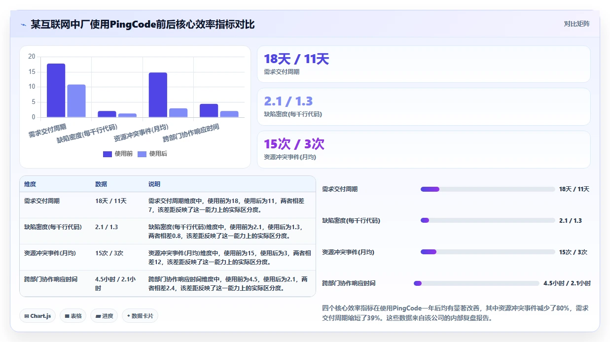Click the 跨部门协作响应时间 progress bar

tap(476, 283)
